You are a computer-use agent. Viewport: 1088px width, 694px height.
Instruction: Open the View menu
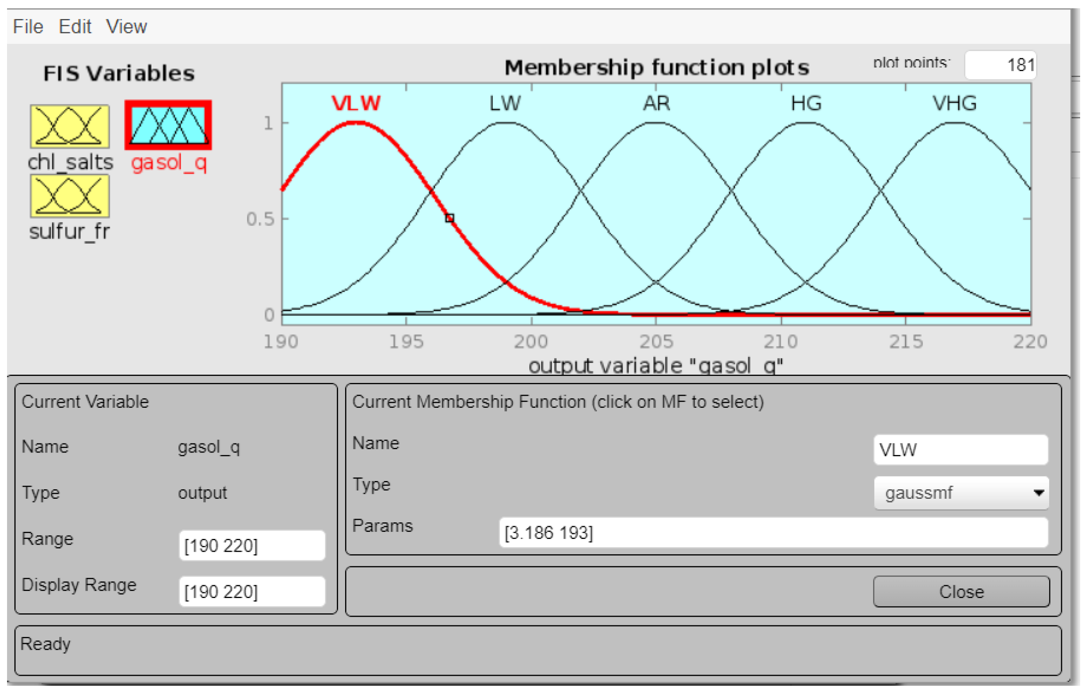127,26
